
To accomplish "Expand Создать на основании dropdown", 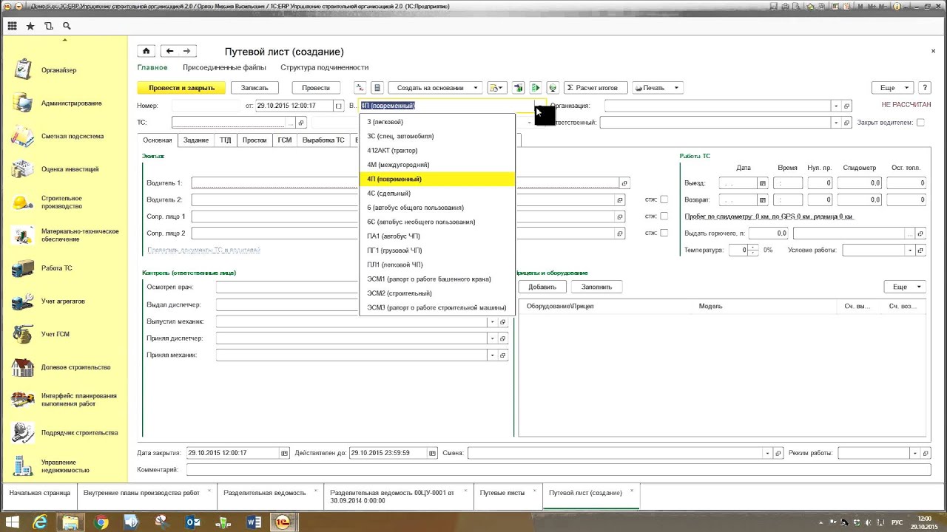I will (476, 88).
